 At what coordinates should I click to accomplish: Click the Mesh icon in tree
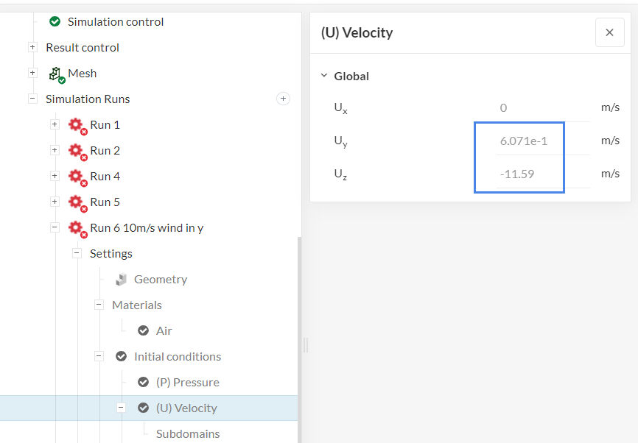click(x=56, y=74)
